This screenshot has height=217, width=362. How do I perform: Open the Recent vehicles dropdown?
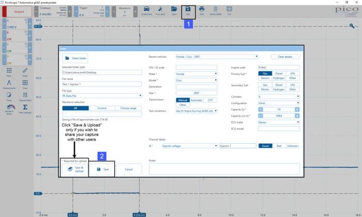(217, 57)
